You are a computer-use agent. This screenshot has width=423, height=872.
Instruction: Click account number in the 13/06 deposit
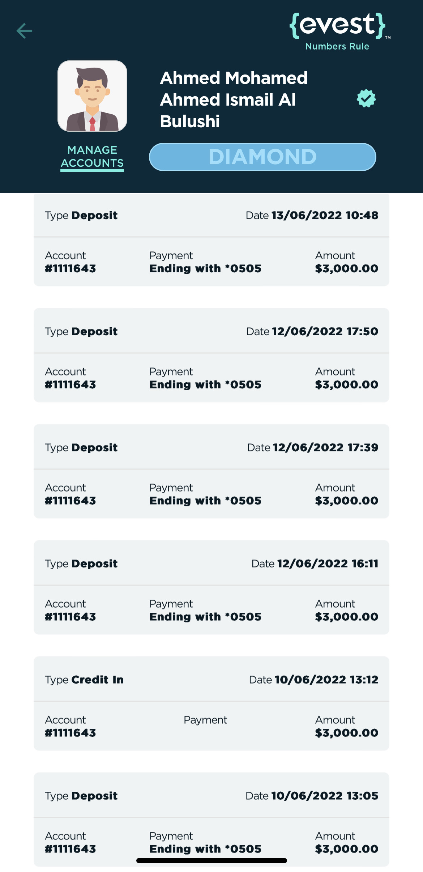70,269
